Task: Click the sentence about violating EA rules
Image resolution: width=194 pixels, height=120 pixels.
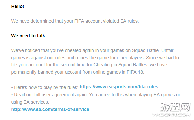Action: tap(75, 21)
